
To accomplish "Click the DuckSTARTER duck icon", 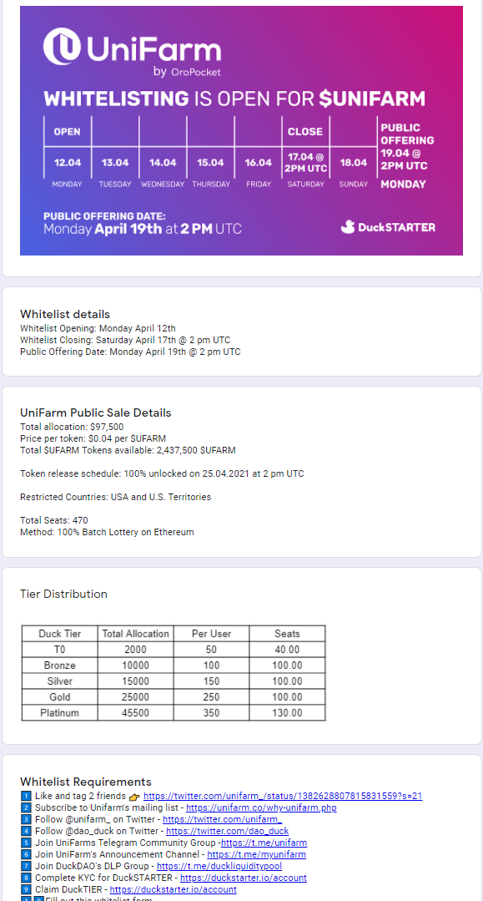I will click(348, 227).
